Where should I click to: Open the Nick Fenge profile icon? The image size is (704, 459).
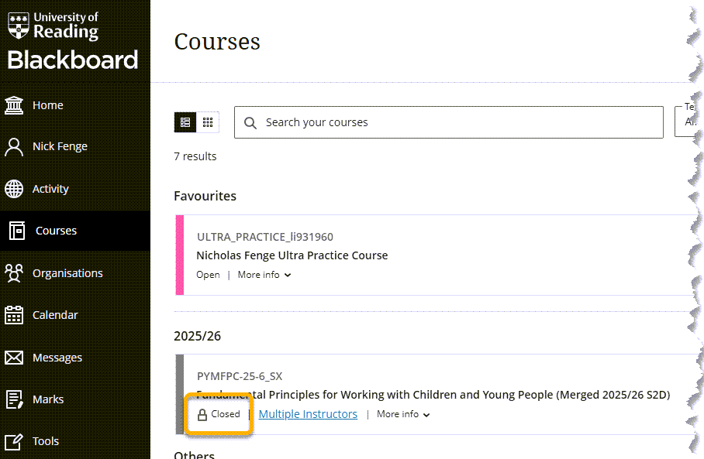pyautogui.click(x=14, y=147)
